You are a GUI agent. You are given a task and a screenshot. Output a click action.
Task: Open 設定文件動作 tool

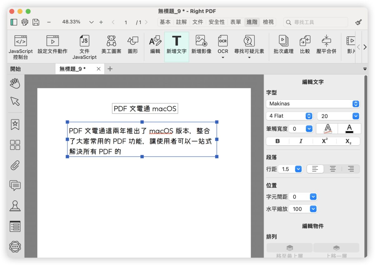point(52,44)
